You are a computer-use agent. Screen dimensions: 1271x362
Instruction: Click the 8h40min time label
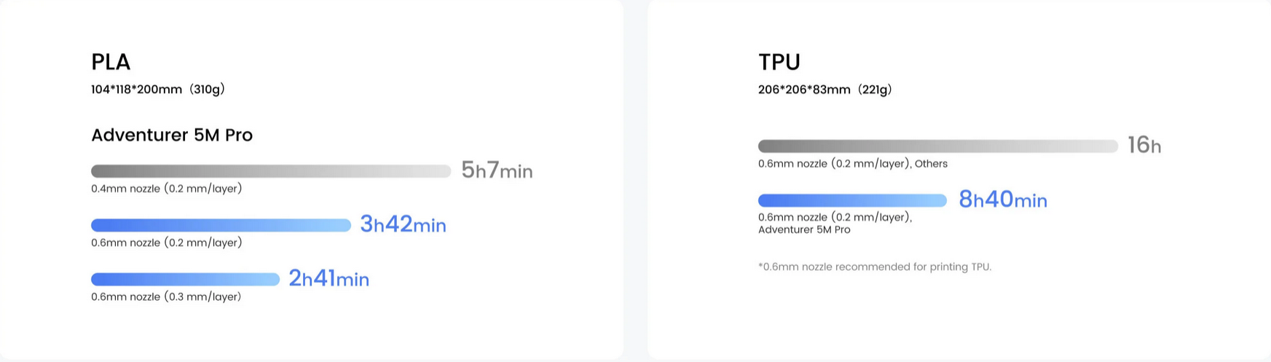point(1003,200)
